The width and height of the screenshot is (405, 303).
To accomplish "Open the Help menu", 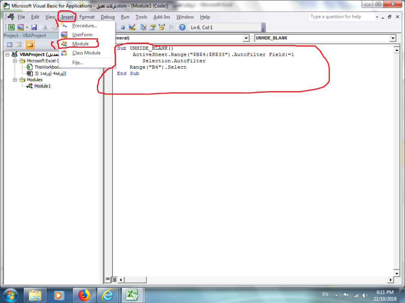I will [205, 17].
